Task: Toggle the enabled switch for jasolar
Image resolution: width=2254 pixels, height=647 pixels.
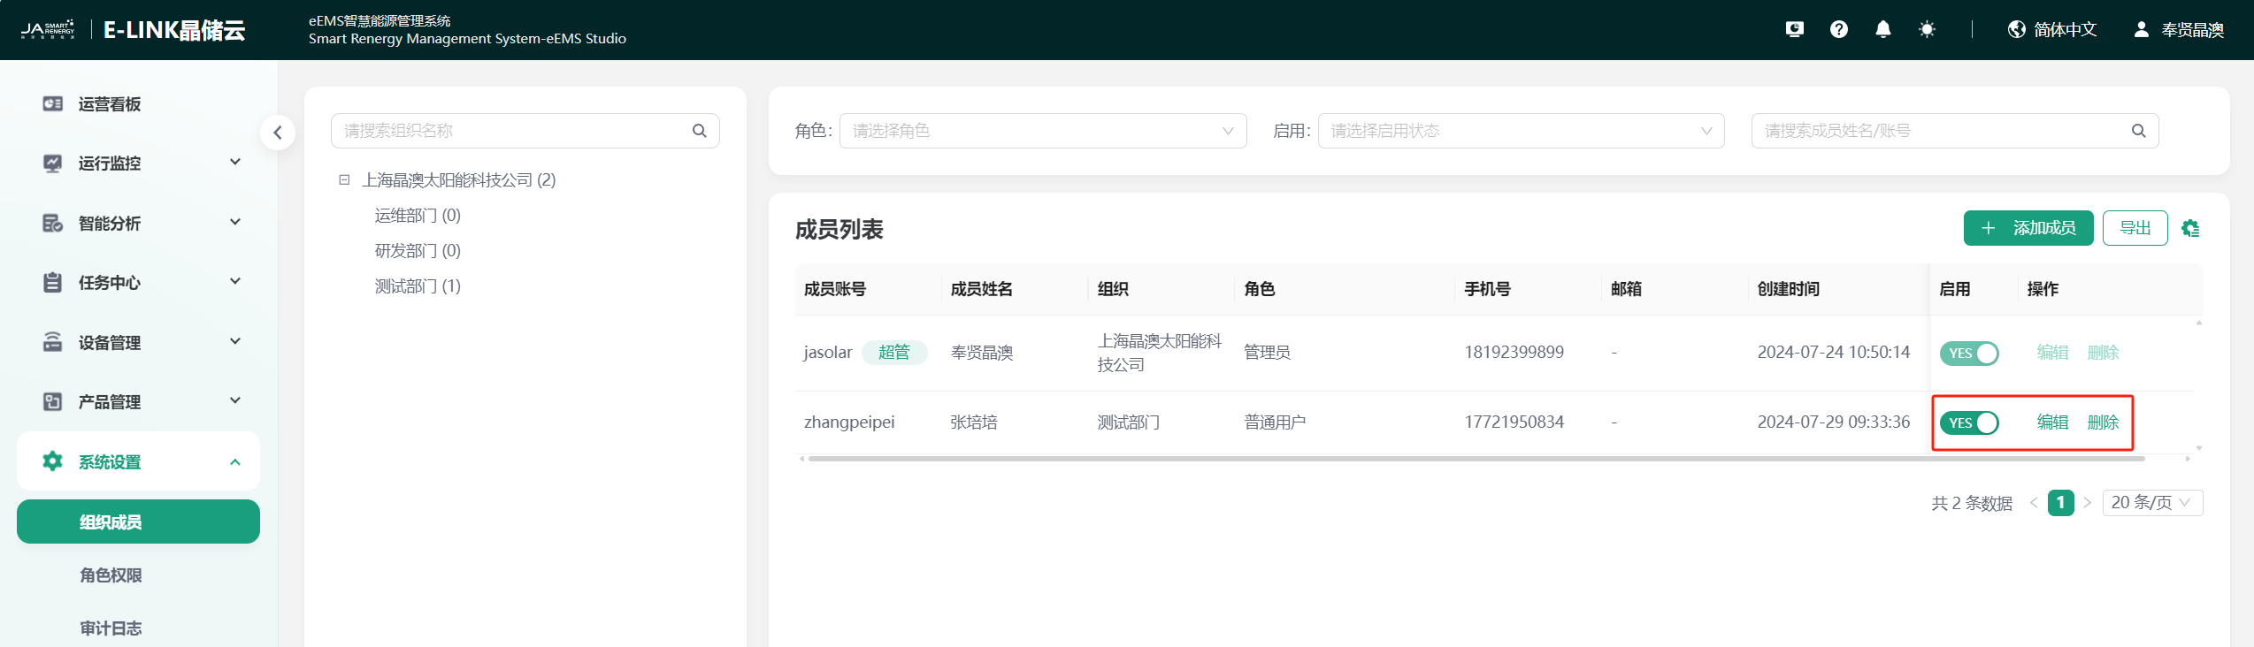Action: pyautogui.click(x=1969, y=353)
